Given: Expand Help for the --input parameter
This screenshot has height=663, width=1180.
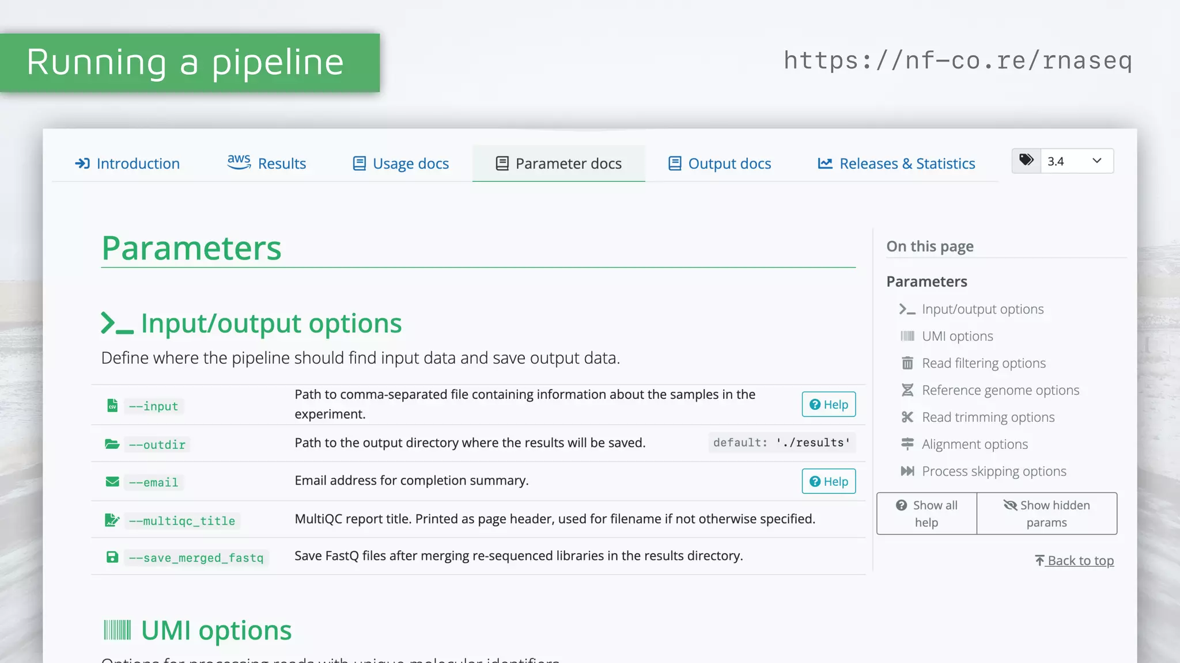Looking at the screenshot, I should click(x=829, y=405).
